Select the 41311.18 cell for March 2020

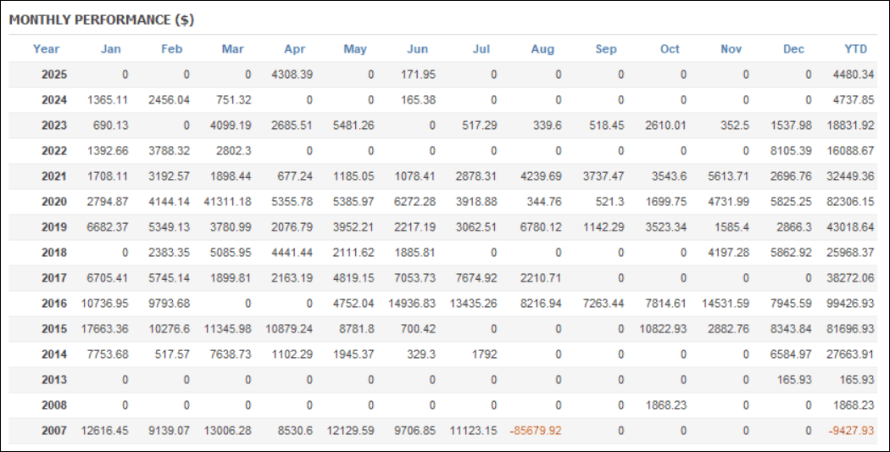point(227,202)
